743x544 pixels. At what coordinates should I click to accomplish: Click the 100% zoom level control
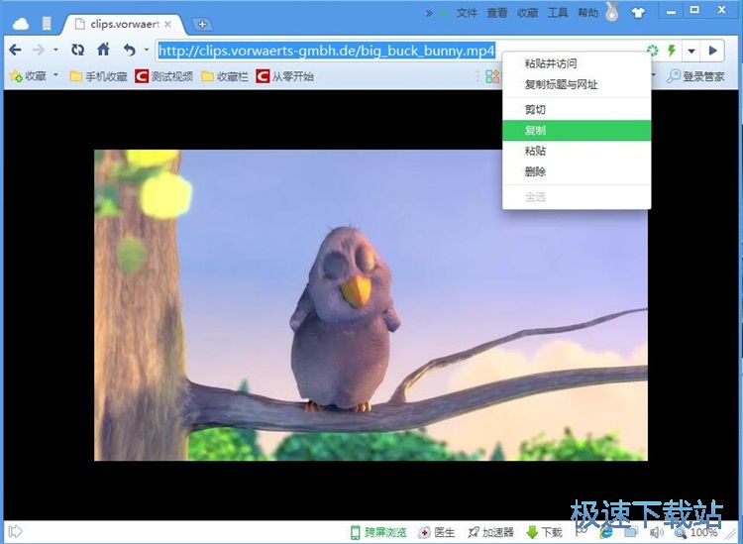[696, 532]
